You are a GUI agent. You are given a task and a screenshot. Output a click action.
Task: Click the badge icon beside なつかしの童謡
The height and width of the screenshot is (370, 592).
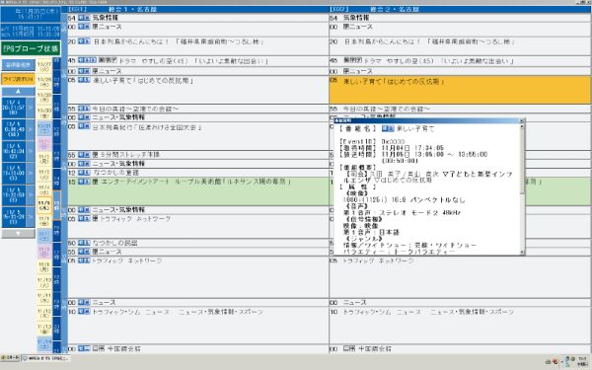coord(84,173)
